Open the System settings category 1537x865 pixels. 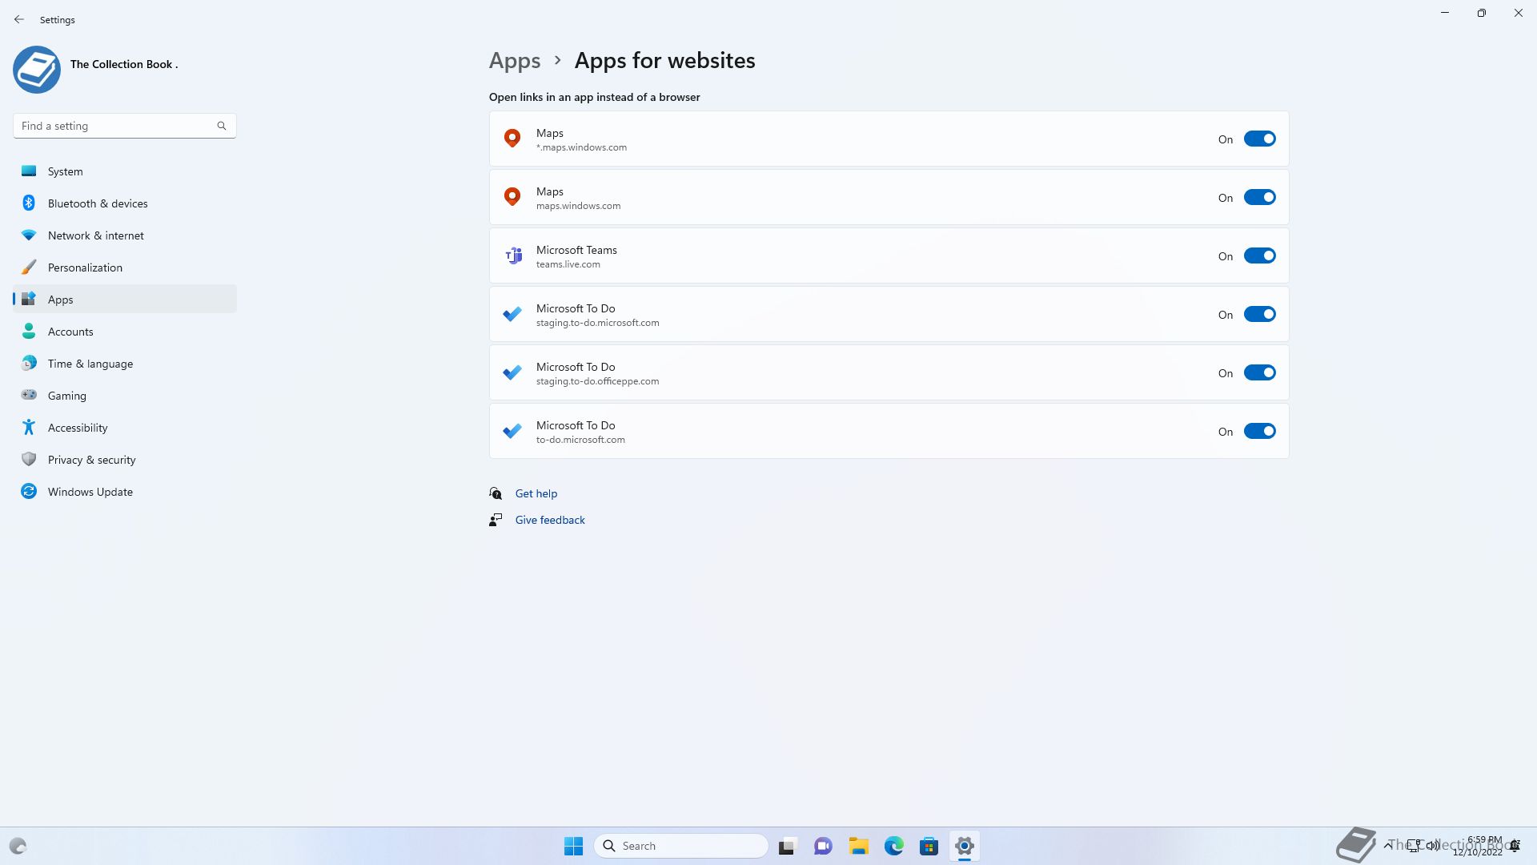coord(125,171)
